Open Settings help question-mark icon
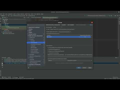Image resolution: width=120 pixels, height=90 pixels. tap(28, 68)
